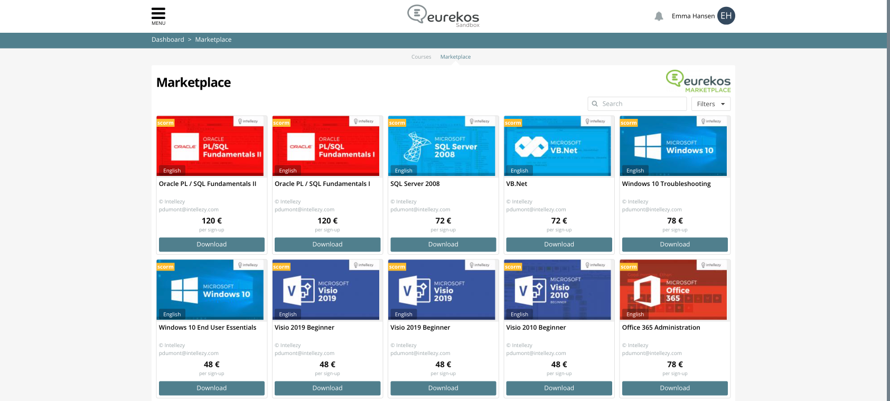This screenshot has height=401, width=890.
Task: Click the scorm badge on VB.Net card
Action: (513, 123)
